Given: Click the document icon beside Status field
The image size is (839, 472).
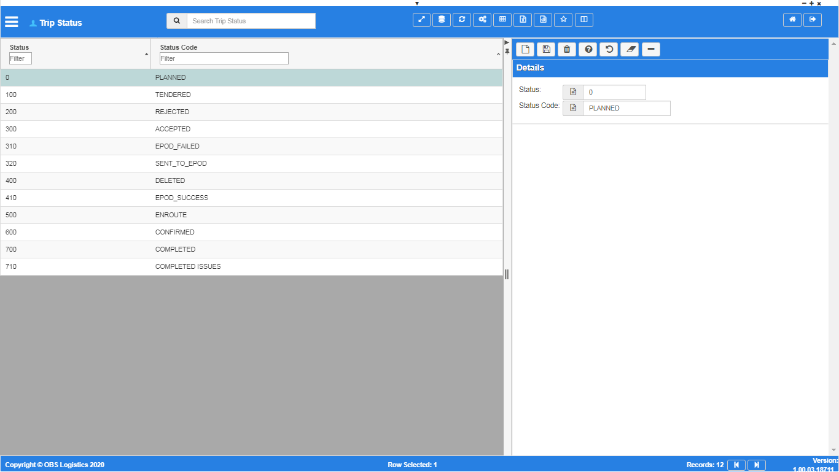Looking at the screenshot, I should 573,92.
